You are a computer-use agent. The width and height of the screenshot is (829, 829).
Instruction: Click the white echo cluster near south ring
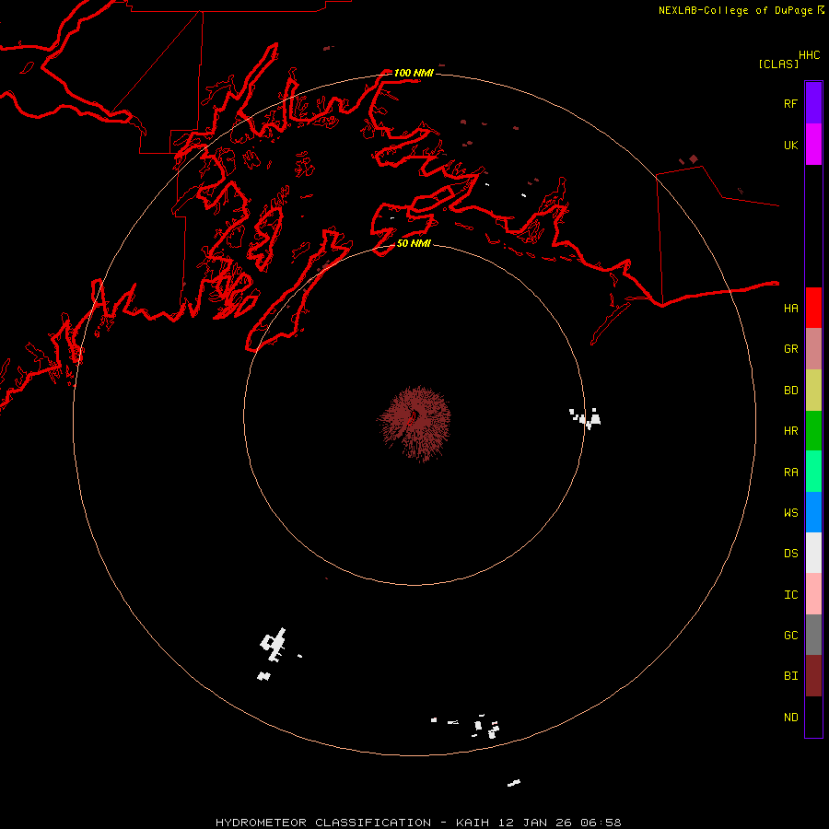pos(485,726)
